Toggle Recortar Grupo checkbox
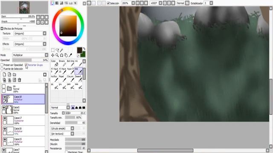 [x=26, y=65]
